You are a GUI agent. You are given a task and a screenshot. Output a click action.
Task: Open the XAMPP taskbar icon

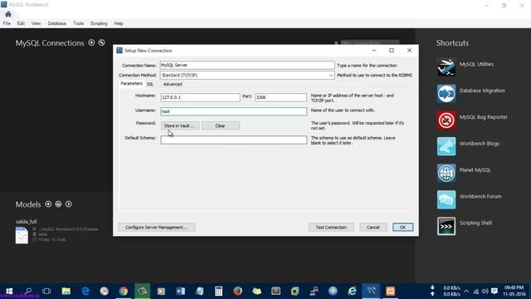click(391, 292)
